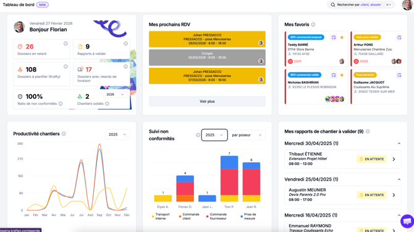Click RDV commercial proposé tag on Teddy BARRÉ
This screenshot has width=414, height=232.
point(306,38)
